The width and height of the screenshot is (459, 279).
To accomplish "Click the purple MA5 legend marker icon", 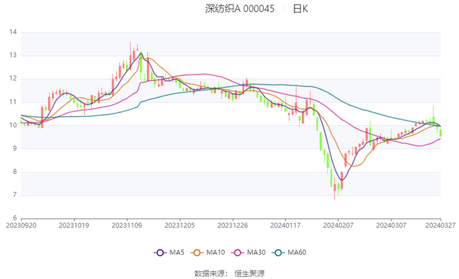I will 160,253.
